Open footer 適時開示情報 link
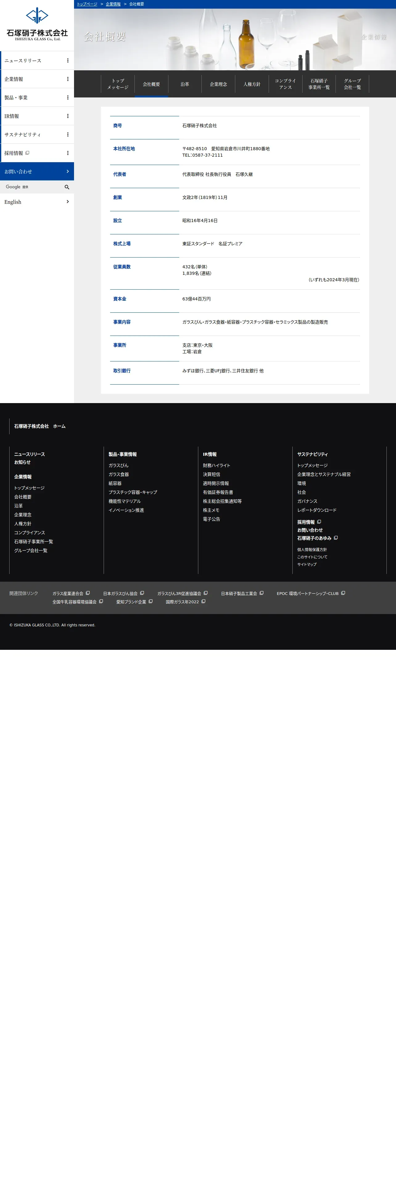 pyautogui.click(x=216, y=483)
